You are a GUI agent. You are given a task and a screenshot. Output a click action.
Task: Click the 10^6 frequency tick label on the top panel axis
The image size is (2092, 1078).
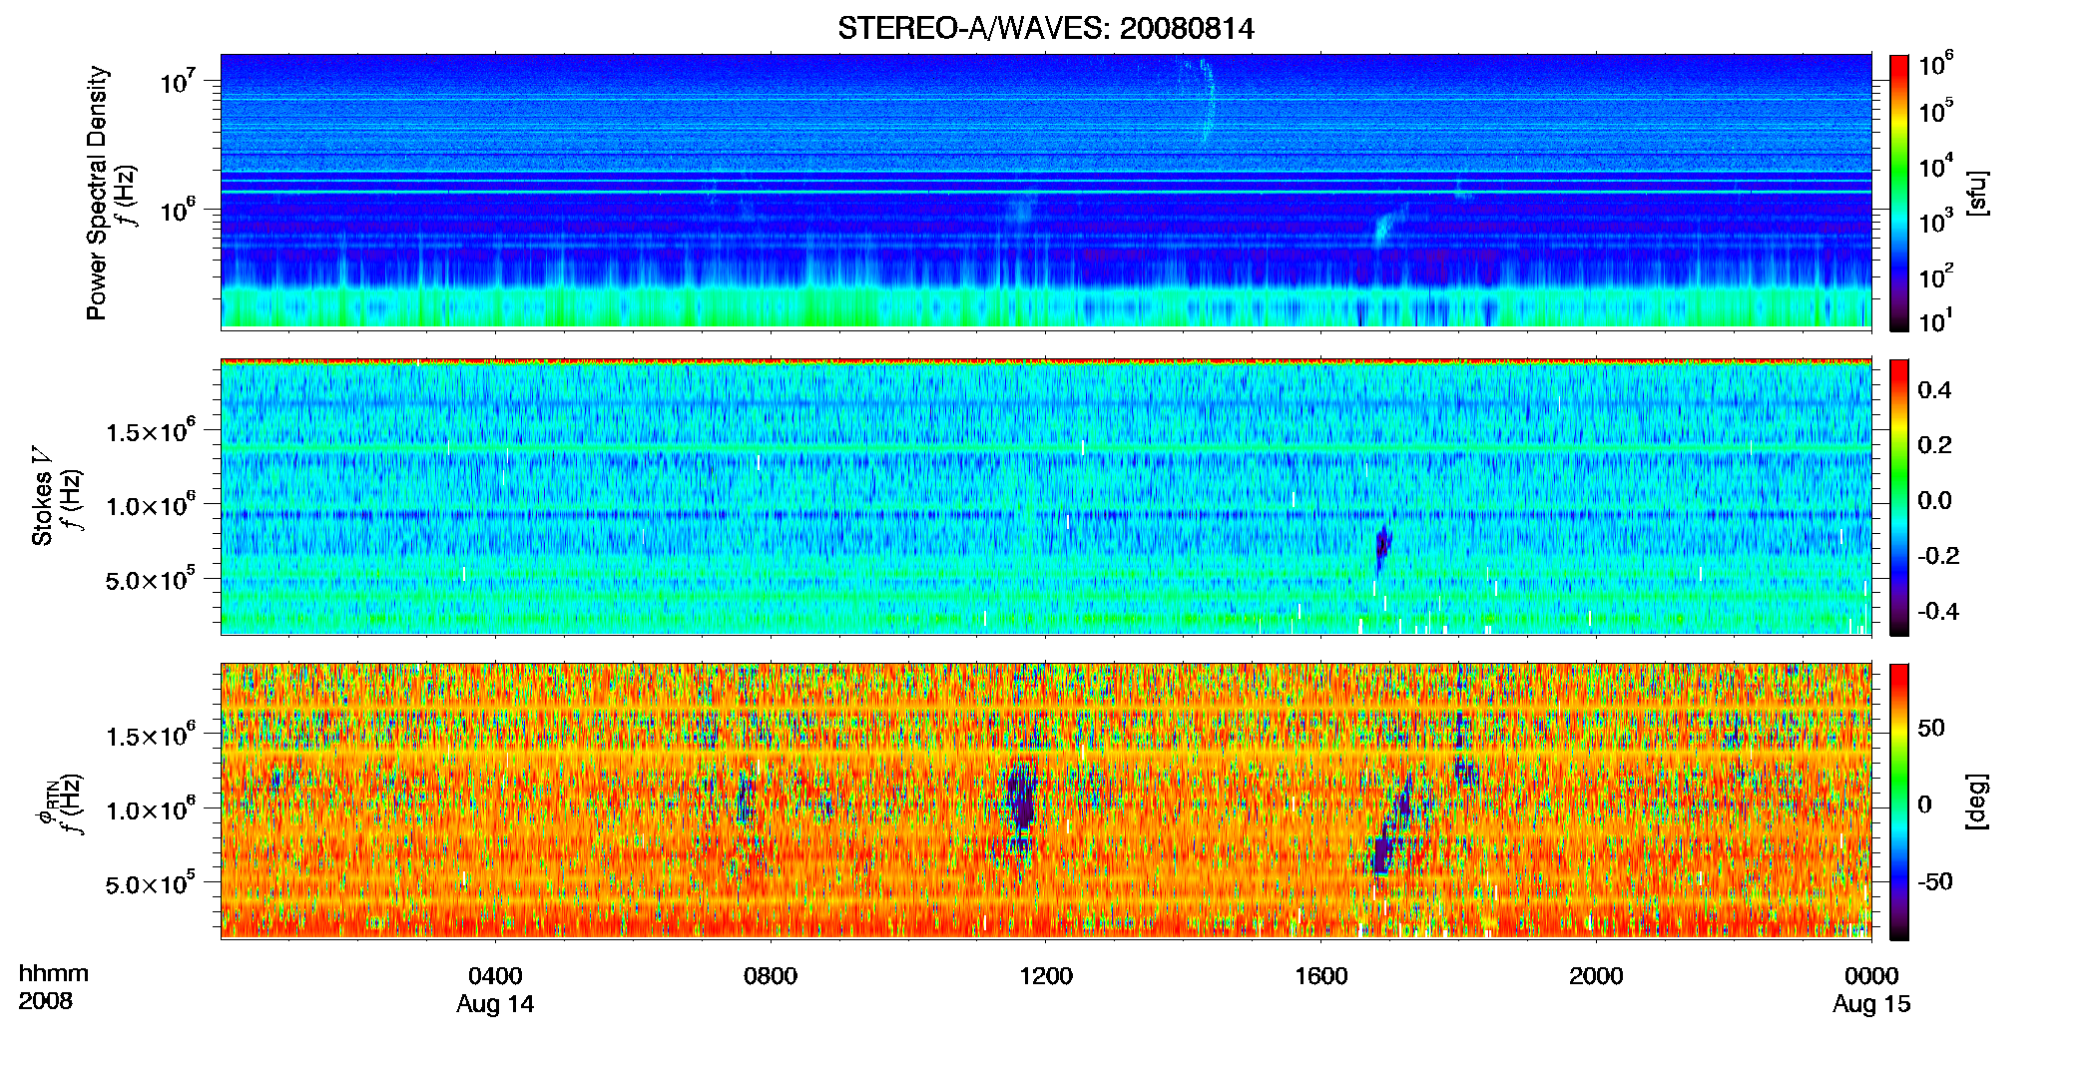[x=176, y=210]
